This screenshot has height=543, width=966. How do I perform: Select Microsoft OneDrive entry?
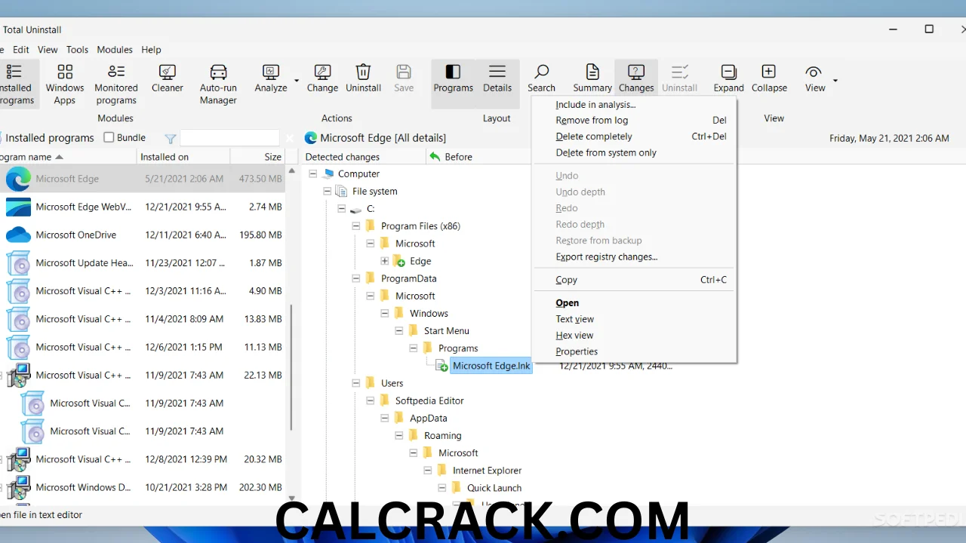[143, 235]
